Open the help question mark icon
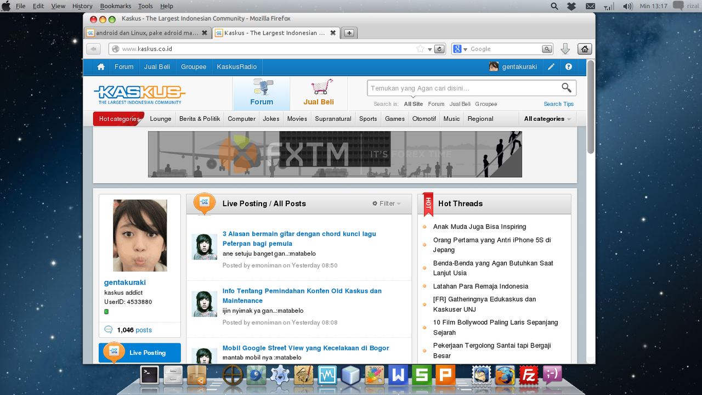The image size is (702, 395). coord(568,67)
